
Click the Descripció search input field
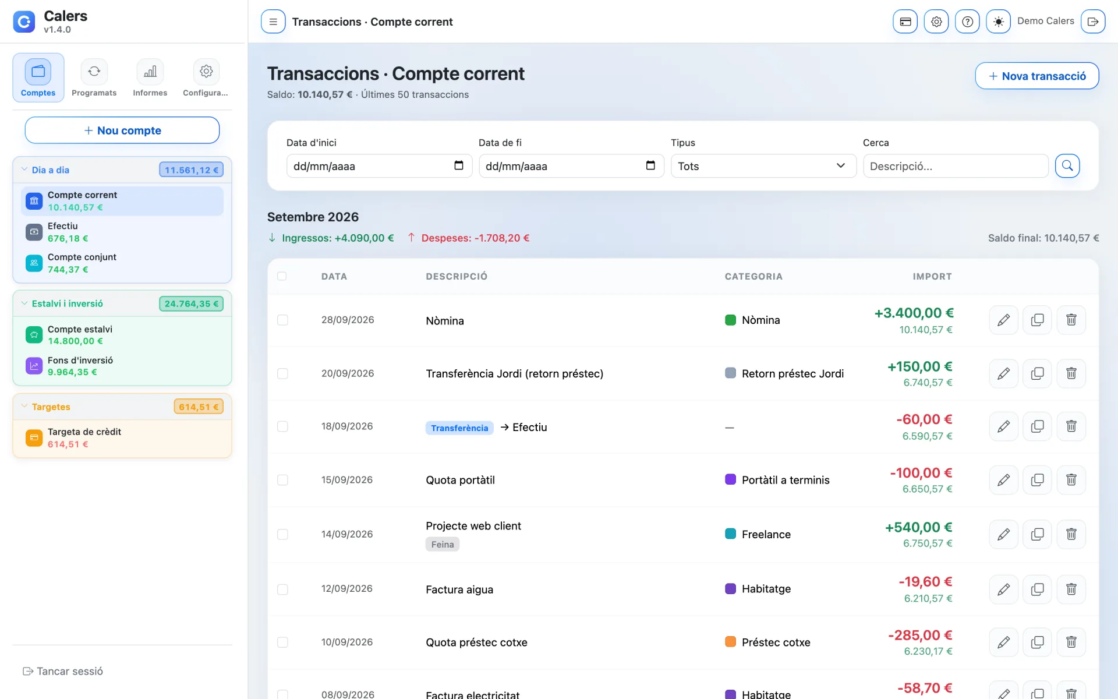956,166
